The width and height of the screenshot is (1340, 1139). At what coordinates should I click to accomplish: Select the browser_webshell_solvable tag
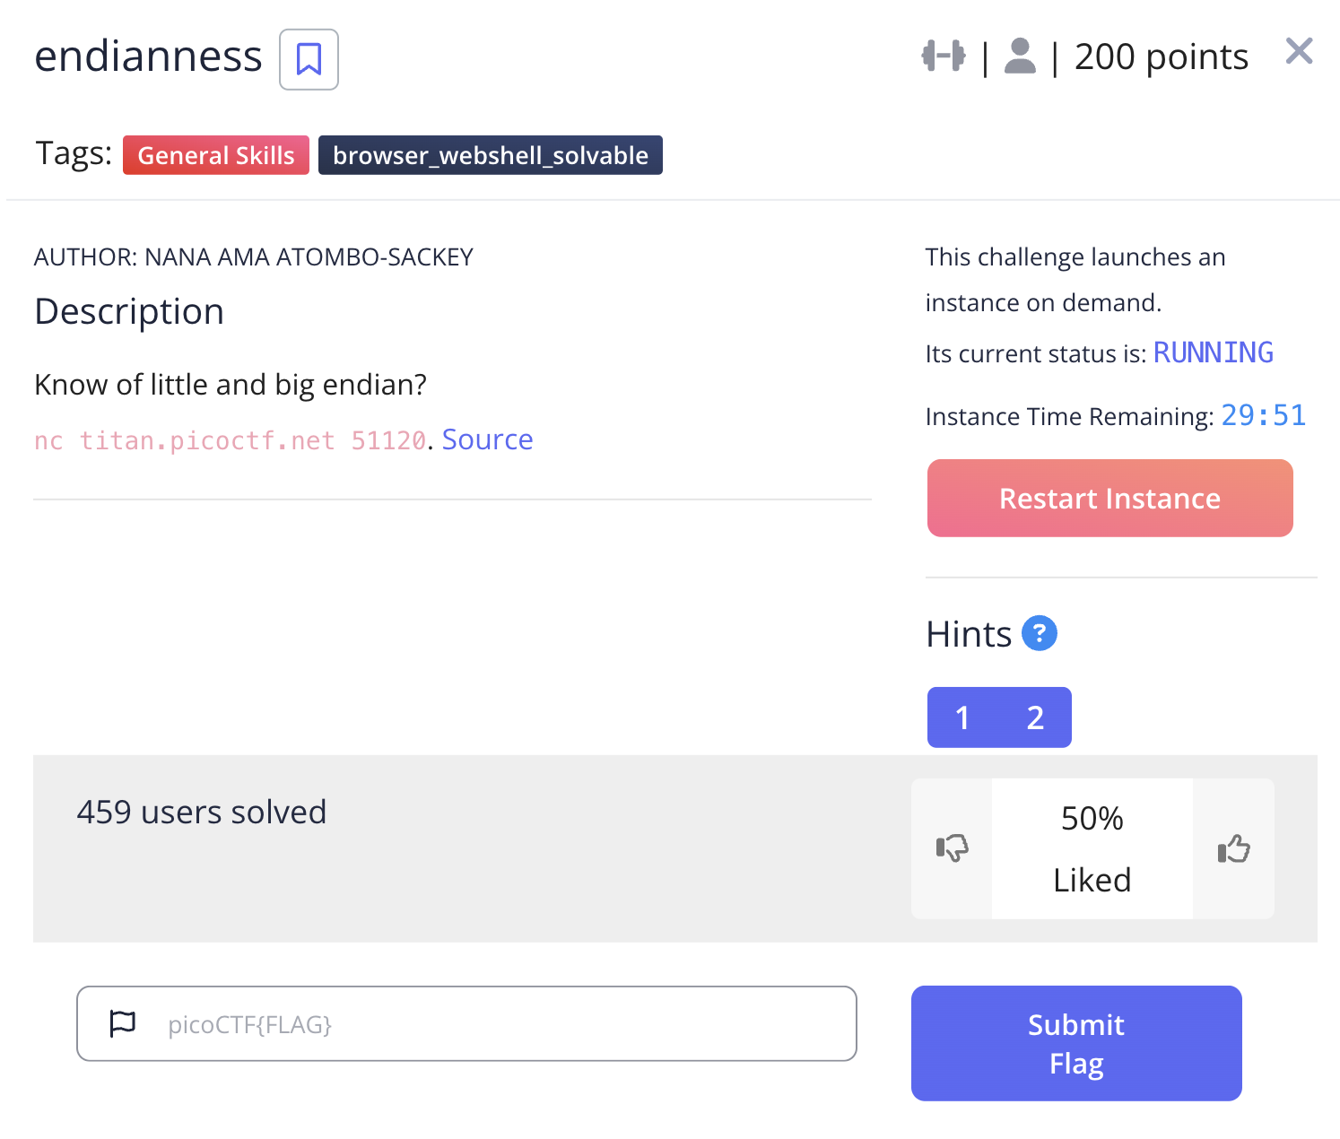pos(490,154)
